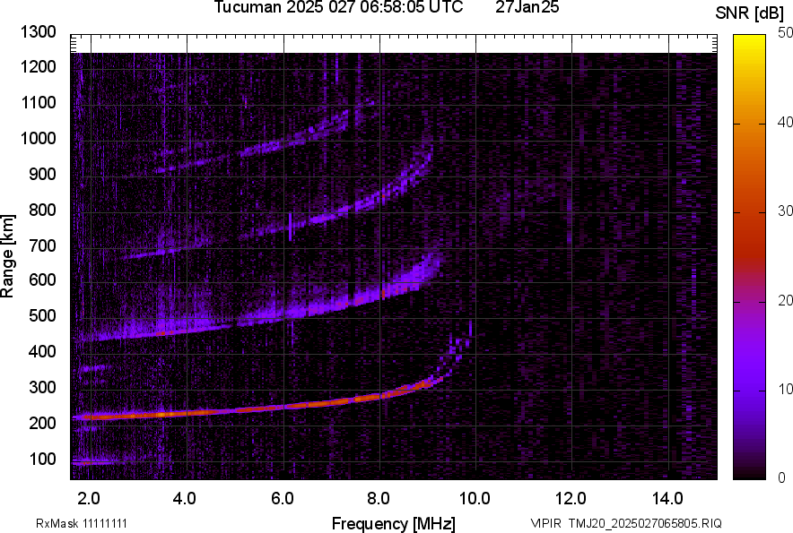
Task: Click the 'VIPIR' footer label
Action: [546, 523]
